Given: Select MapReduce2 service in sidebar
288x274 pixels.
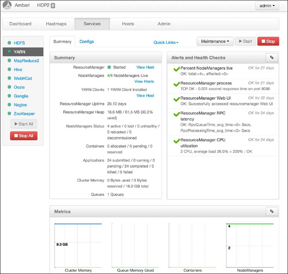Looking at the screenshot, I should click(x=26, y=61).
